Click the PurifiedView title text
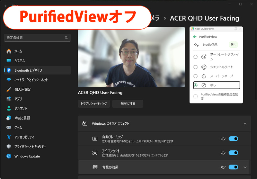 (x=208, y=37)
